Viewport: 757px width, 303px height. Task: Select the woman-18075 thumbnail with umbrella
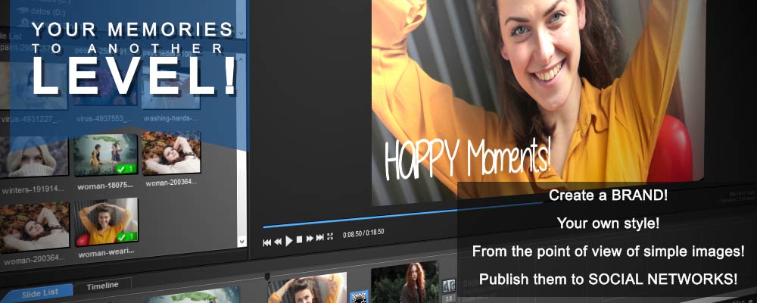coord(105,155)
